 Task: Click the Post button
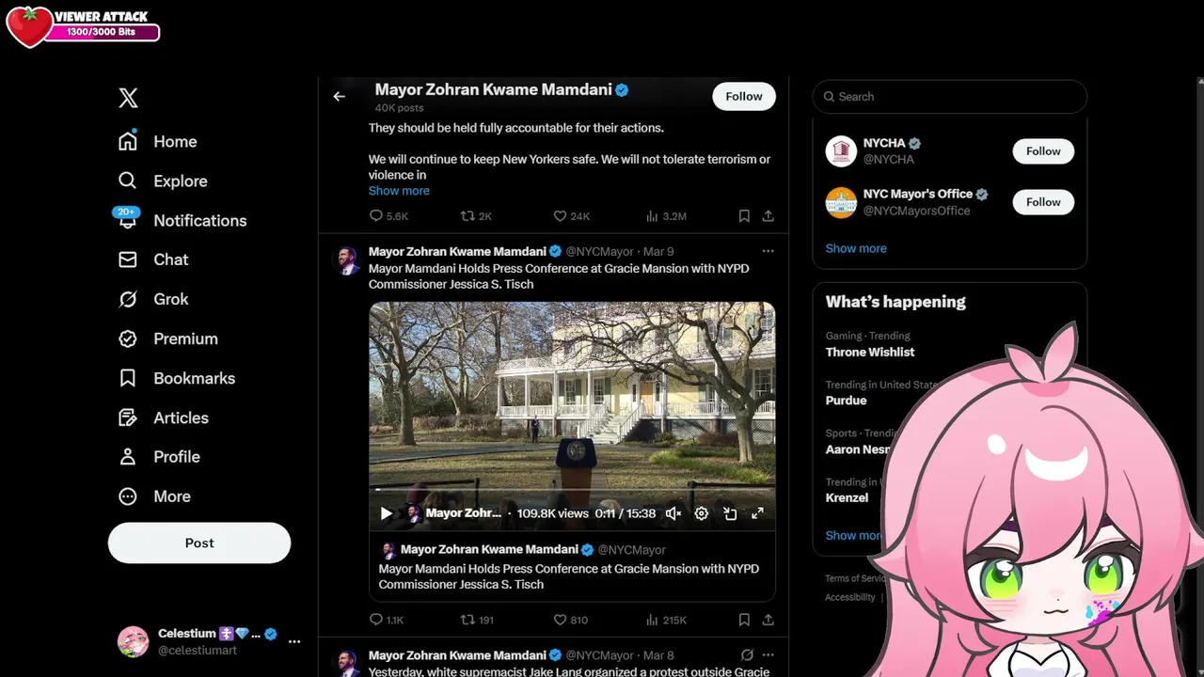199,543
